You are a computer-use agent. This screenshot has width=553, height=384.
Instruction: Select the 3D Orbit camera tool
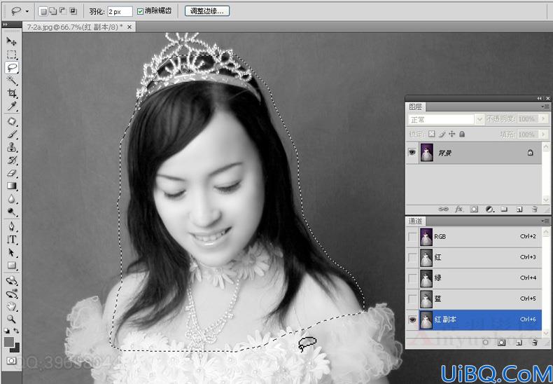click(11, 294)
